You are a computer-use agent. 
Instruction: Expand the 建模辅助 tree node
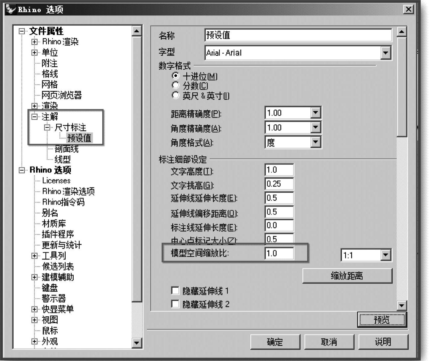[x=34, y=277]
